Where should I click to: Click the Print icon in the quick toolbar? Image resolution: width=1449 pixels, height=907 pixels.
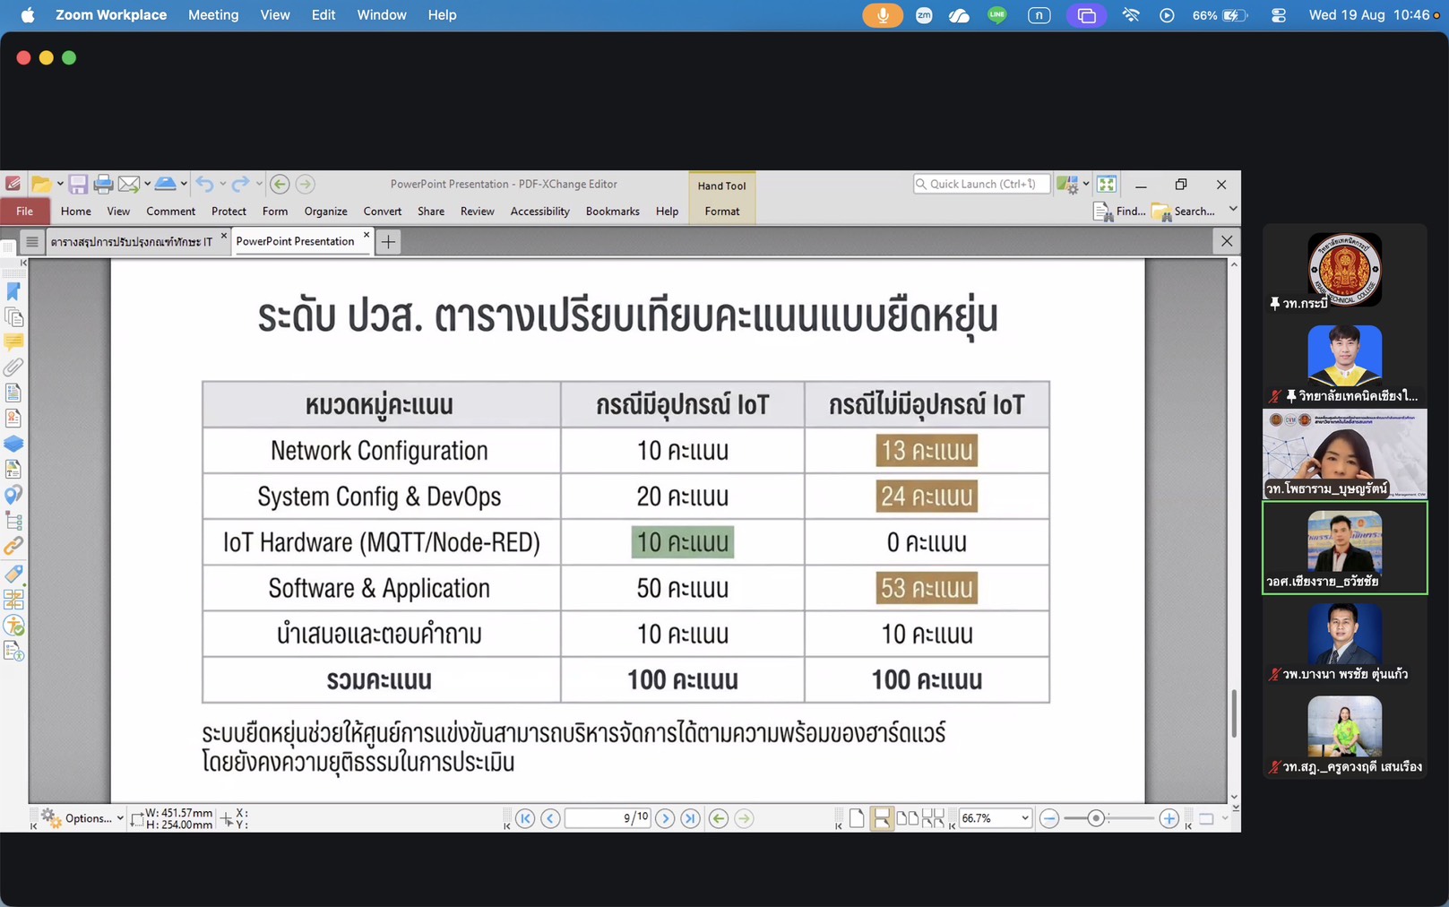coord(103,185)
